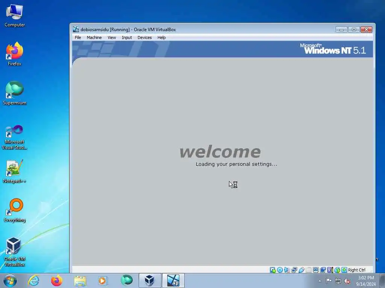Viewport: 385px width, 288px height.
Task: Select the Firefox desktop shortcut
Action: [15, 54]
